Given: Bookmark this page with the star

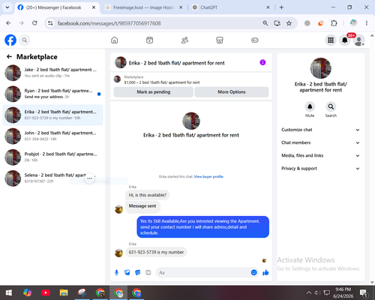Looking at the screenshot, I should click(x=289, y=23).
